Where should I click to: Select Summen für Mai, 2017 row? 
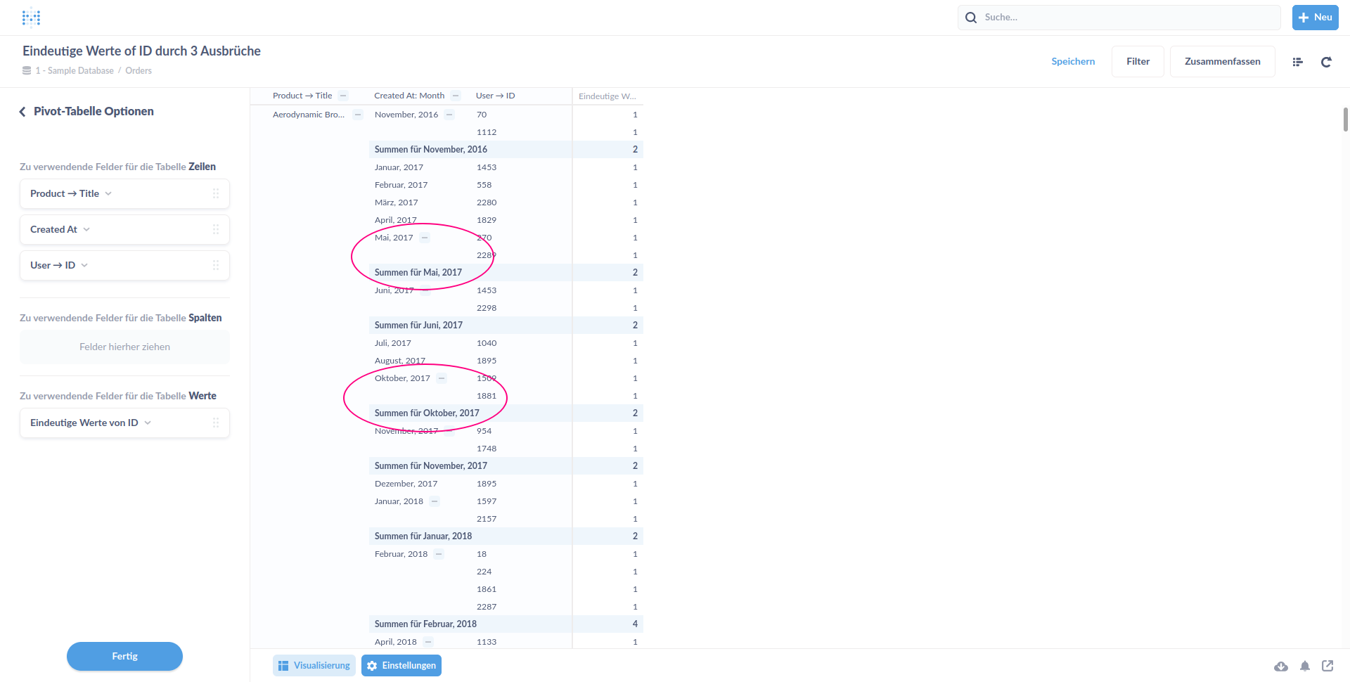pos(506,272)
